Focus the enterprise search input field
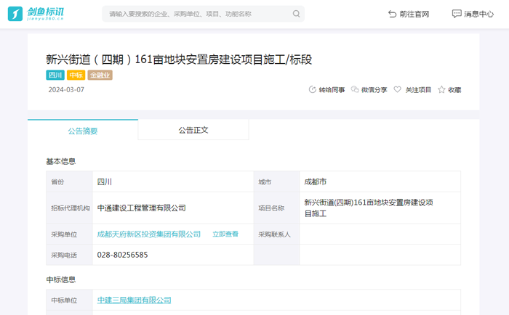 click(196, 14)
